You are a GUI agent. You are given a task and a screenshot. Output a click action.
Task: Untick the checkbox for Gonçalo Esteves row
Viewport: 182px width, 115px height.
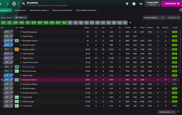2,80
